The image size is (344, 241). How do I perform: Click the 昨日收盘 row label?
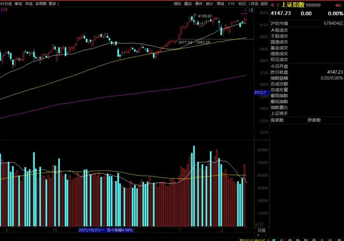click(279, 72)
